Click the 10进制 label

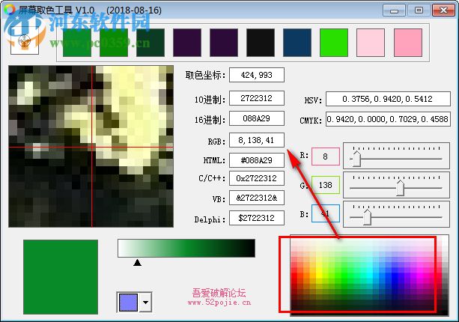(210, 100)
